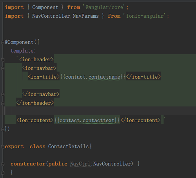Collapse the constructor fold marker
Viewport: 196px width, 178px height.
(x=3, y=164)
